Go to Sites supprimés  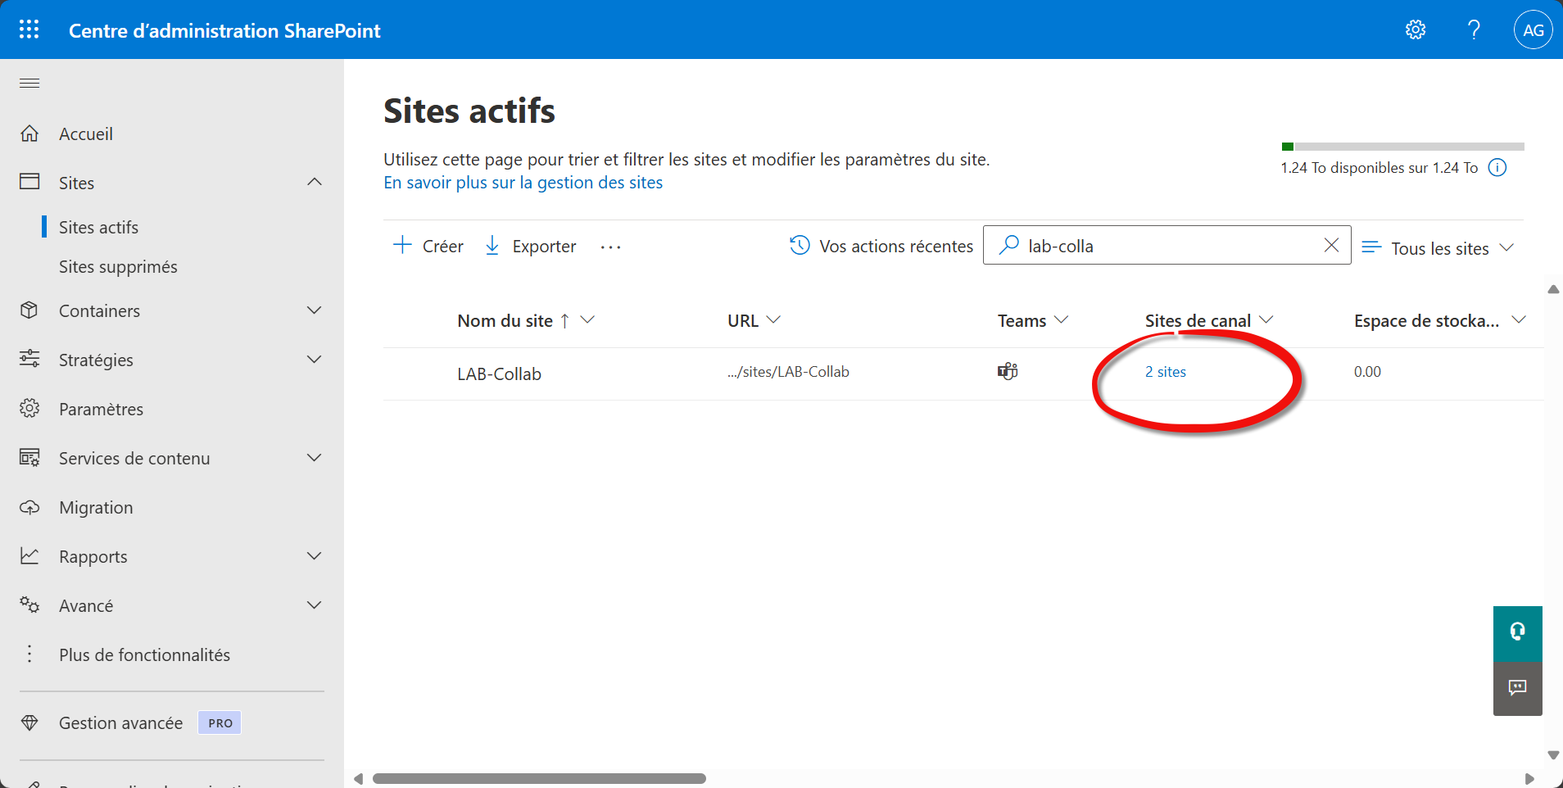118,267
